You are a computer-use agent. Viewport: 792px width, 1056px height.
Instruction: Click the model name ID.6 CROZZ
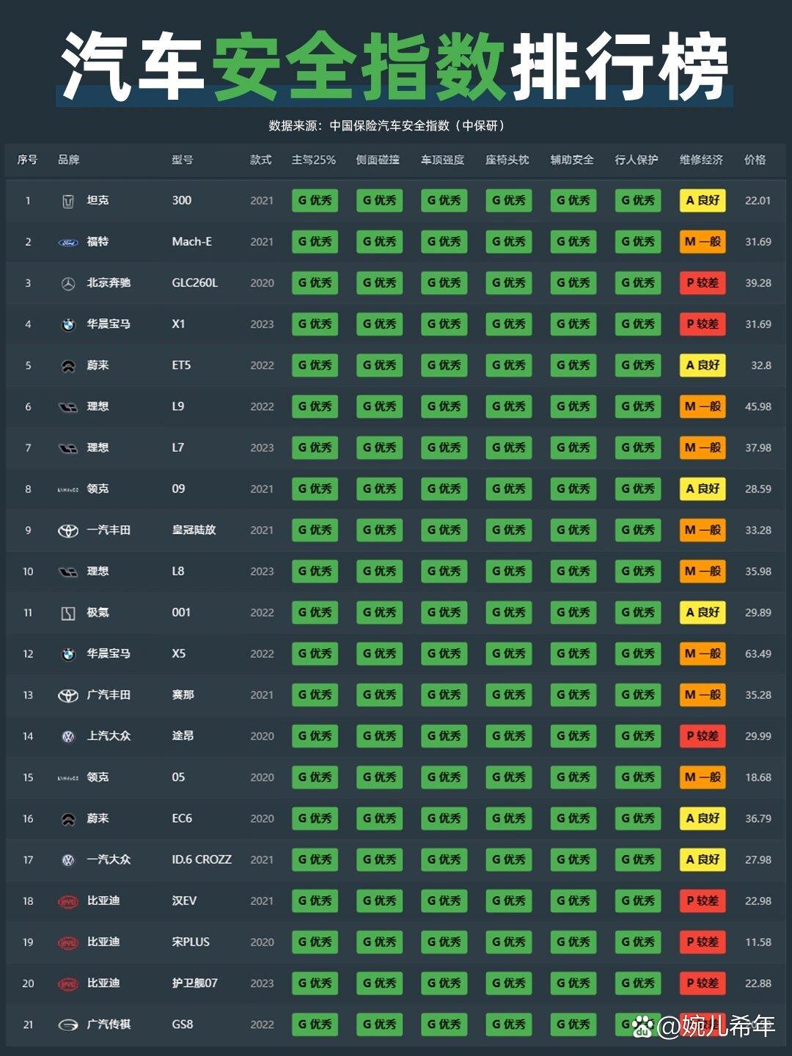point(202,859)
